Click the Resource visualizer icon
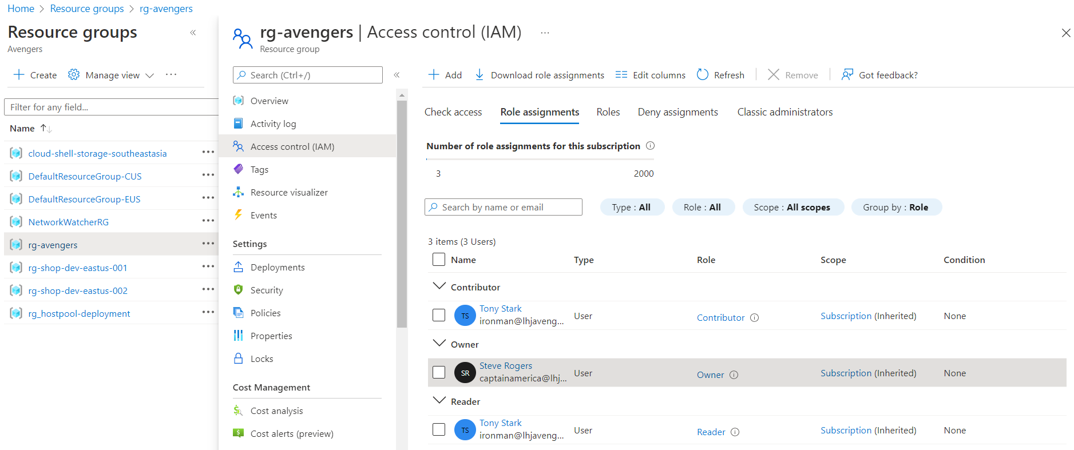Screen dimensions: 1074x450 click(239, 192)
